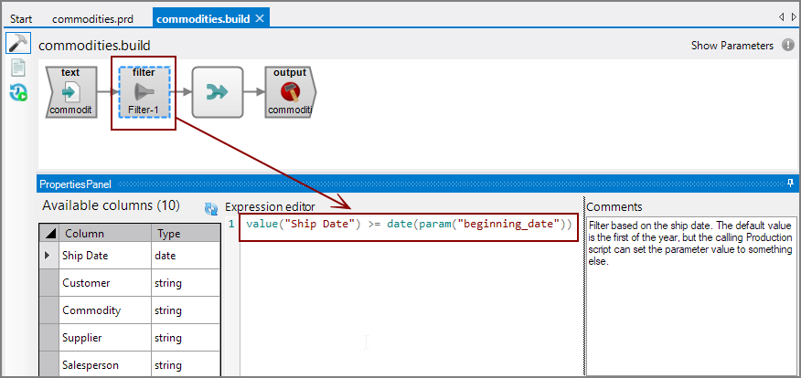The height and width of the screenshot is (378, 801).
Task: Close the commodities.build tab
Action: click(259, 19)
